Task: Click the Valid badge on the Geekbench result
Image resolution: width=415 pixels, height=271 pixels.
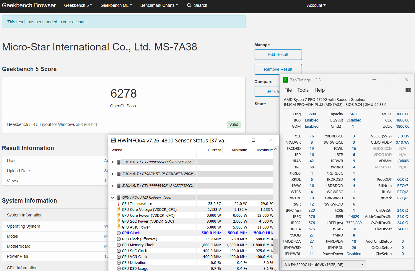Action: pos(234,124)
